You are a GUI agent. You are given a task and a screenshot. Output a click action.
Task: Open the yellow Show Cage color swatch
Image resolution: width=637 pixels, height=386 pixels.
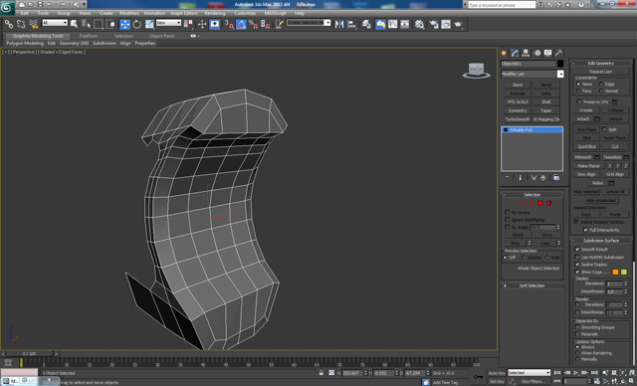pos(624,272)
